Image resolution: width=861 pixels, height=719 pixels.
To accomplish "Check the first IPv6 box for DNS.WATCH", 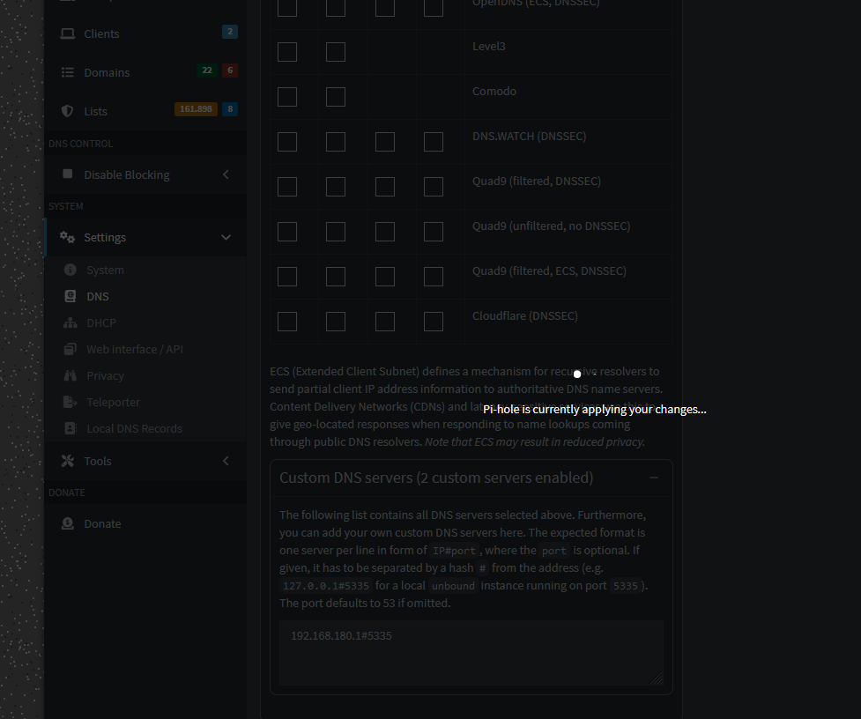I will 385,142.
